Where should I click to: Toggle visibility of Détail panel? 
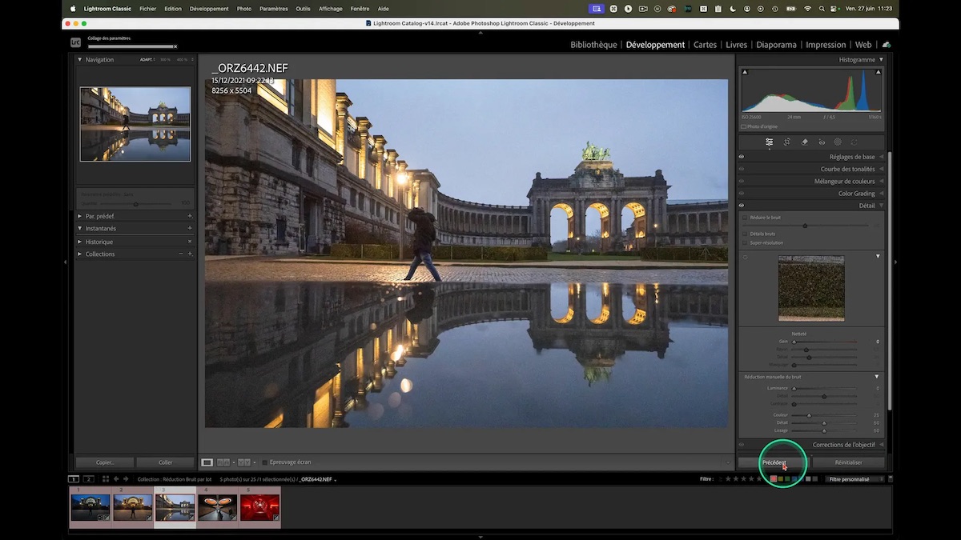[742, 206]
